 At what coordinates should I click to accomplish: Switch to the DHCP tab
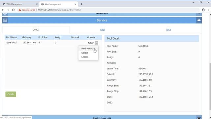click(x=36, y=30)
